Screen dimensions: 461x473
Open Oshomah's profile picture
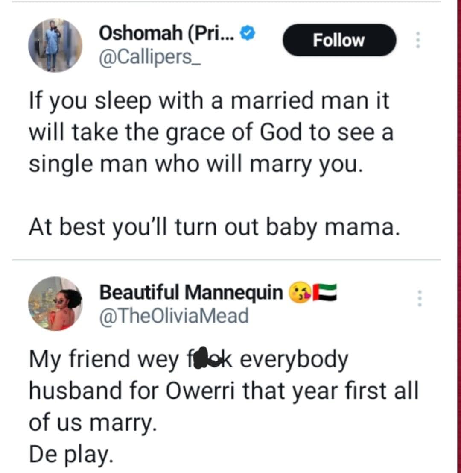(55, 45)
